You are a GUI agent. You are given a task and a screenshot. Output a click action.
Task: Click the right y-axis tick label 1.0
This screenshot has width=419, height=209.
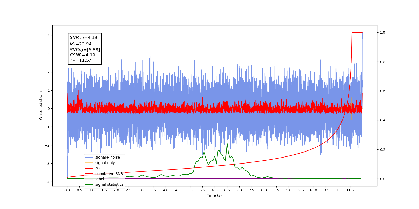pos(383,32)
